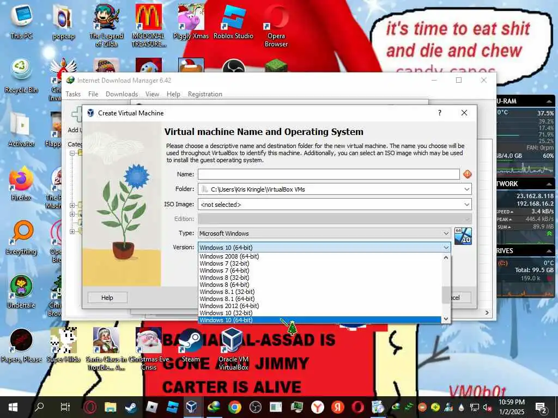This screenshot has height=418, width=558.
Task: Expand the ISO Image dropdown
Action: coord(466,205)
